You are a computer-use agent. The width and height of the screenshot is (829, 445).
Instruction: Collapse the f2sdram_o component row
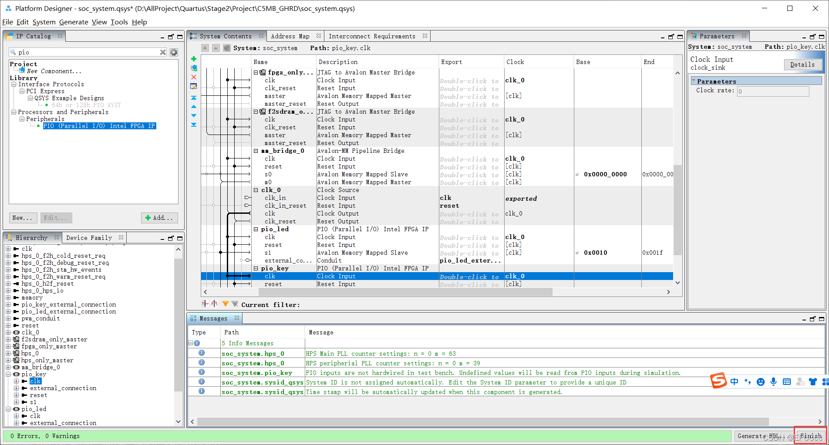pos(256,111)
